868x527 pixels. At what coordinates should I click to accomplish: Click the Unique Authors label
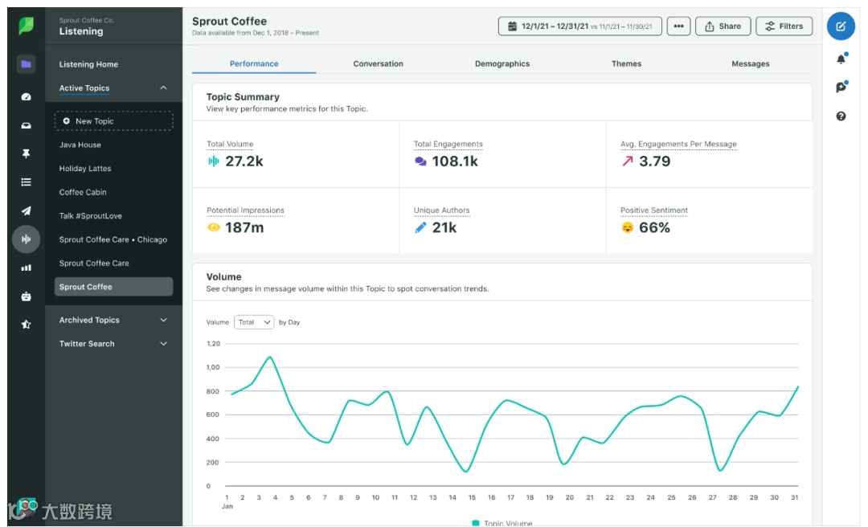(442, 210)
